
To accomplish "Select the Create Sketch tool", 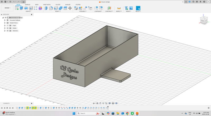I will (x=17, y=8).
